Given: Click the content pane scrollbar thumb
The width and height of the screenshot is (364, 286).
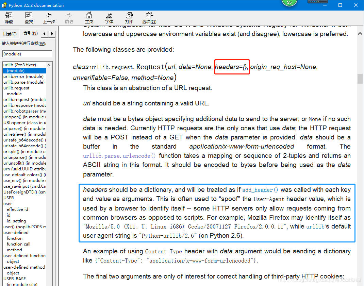Looking at the screenshot, I should (360, 79).
